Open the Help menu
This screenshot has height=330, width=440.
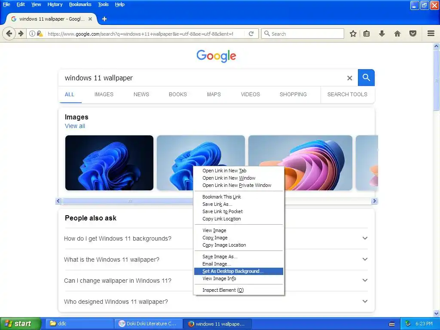click(120, 4)
